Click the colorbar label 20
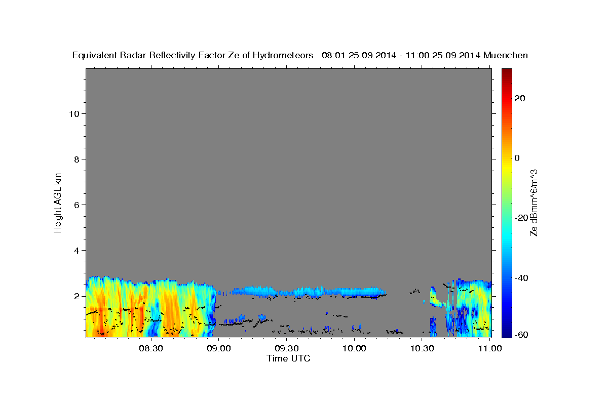This screenshot has width=608, height=405. [519, 98]
